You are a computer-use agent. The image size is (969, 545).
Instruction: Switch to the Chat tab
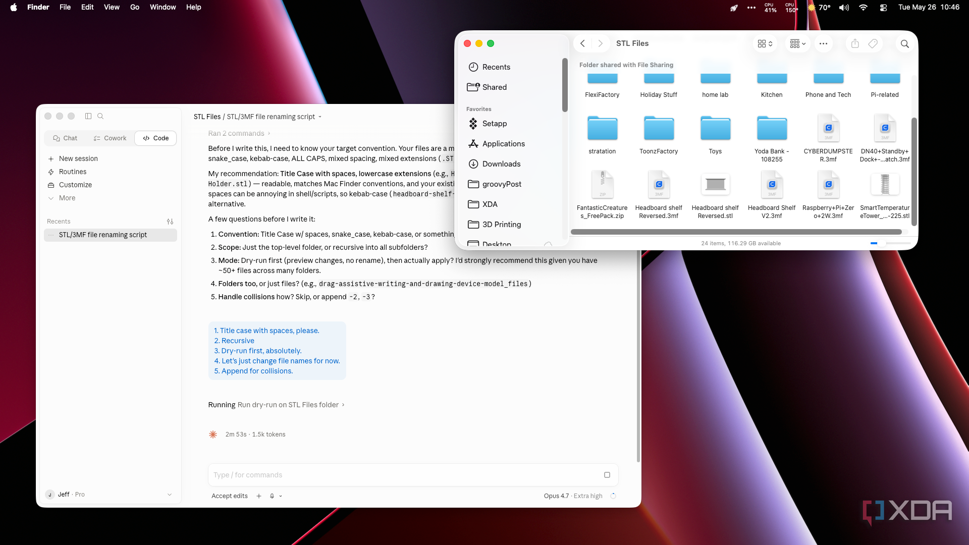pos(65,138)
